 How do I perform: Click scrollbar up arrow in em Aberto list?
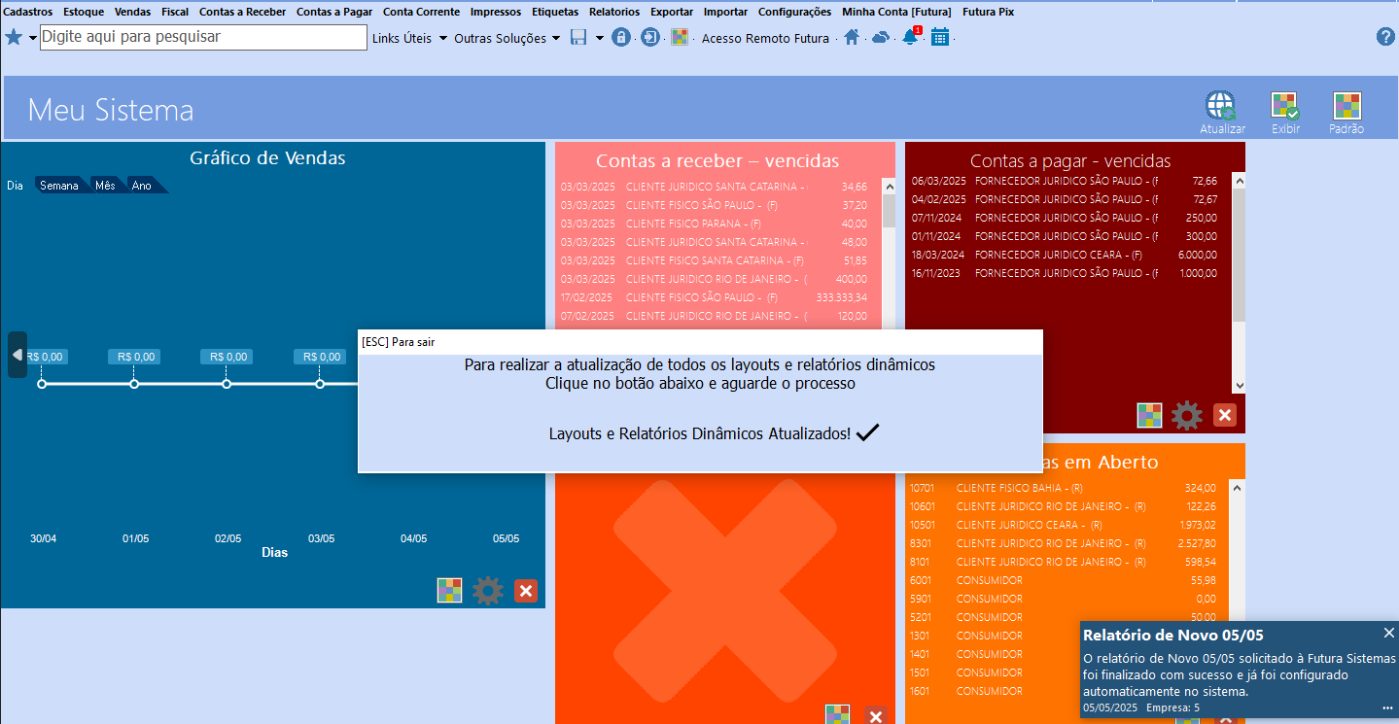(x=1237, y=487)
